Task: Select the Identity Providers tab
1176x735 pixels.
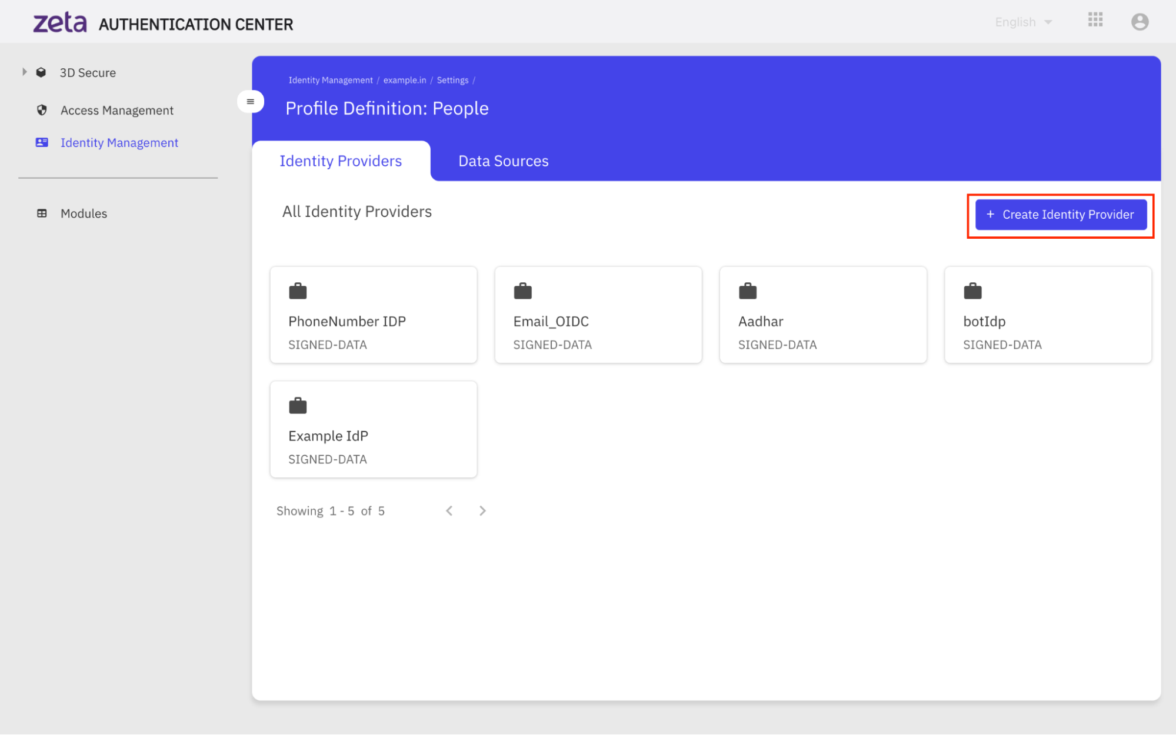Action: click(x=341, y=161)
